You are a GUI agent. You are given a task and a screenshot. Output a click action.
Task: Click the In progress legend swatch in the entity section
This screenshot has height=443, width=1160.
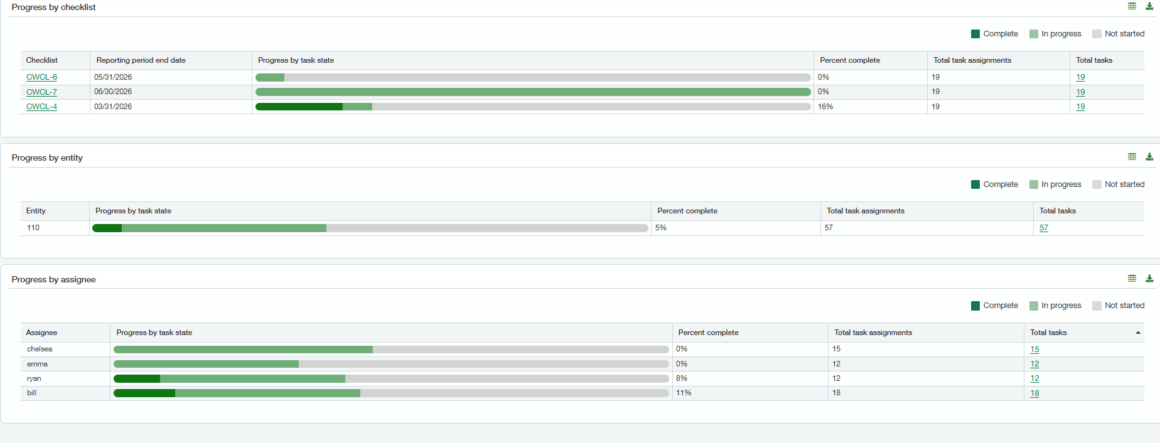[1034, 184]
